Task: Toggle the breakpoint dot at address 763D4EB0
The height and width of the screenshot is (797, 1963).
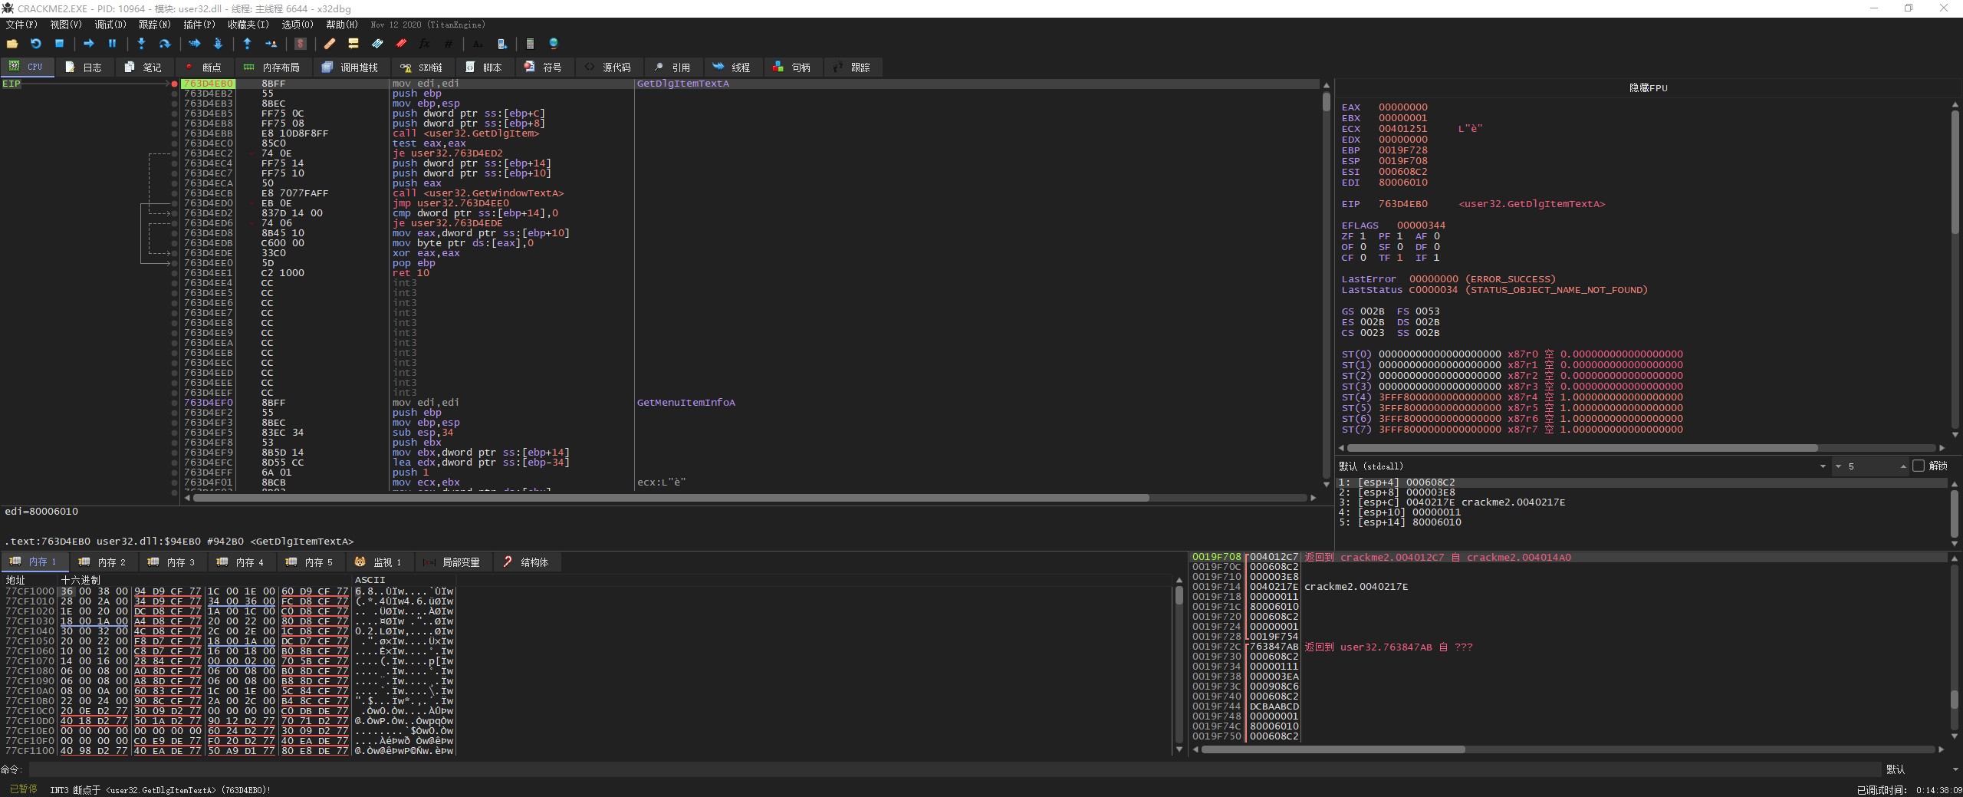Action: pos(175,84)
